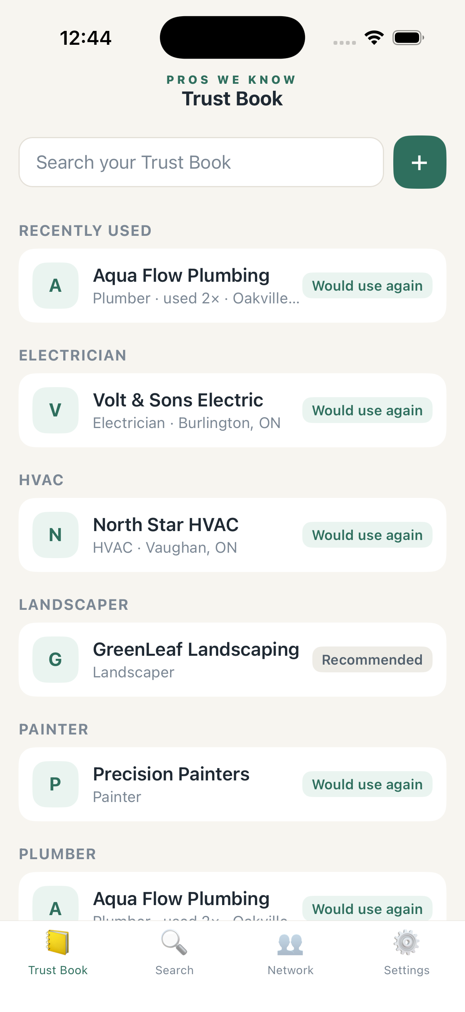Viewport: 465px width, 1012px height.
Task: Tap Recommended badge on GreenLeaf Landscaping
Action: (x=372, y=660)
